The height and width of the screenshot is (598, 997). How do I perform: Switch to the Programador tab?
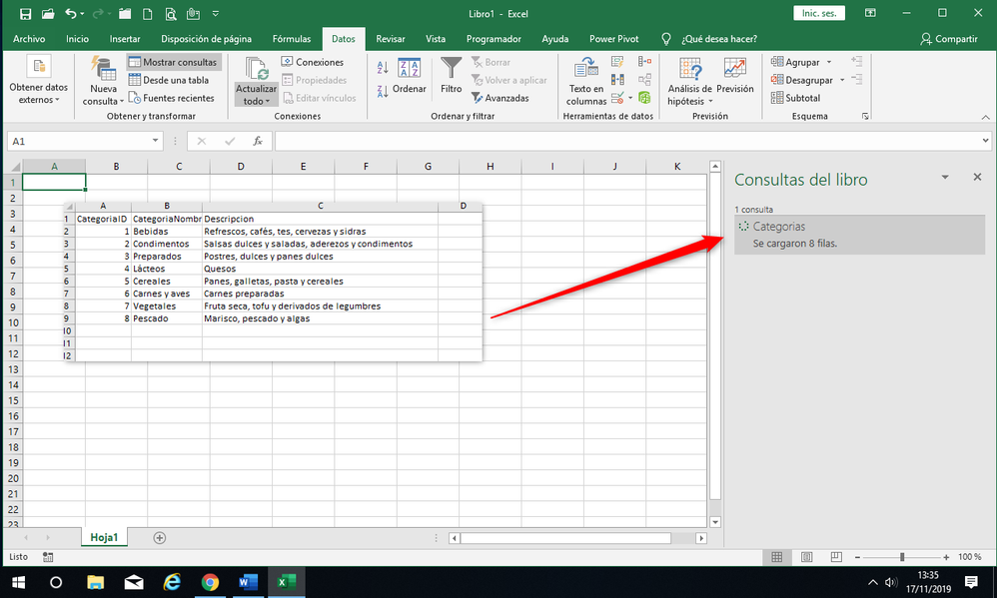point(494,39)
